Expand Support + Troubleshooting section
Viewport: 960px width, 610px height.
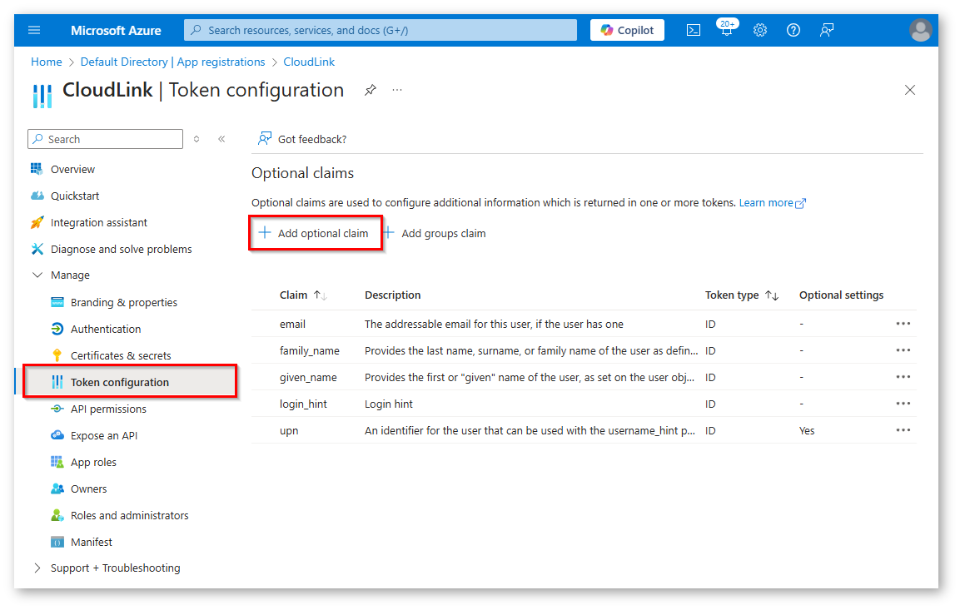click(37, 568)
